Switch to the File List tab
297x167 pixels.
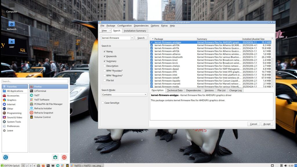coord(221,90)
